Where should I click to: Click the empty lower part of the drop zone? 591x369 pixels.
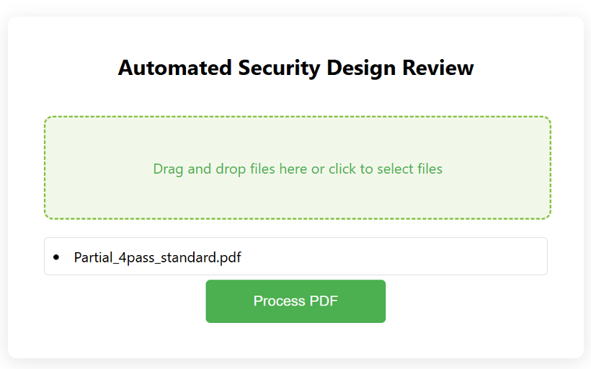[297, 202]
